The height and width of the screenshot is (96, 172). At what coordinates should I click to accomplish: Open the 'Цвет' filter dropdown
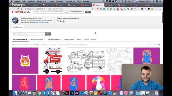click(79, 39)
